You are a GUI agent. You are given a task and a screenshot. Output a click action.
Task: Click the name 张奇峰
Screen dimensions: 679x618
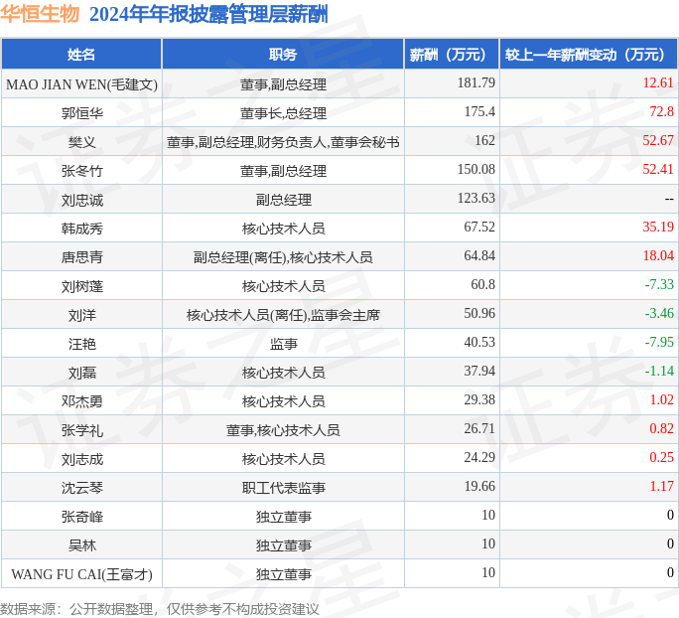click(81, 517)
